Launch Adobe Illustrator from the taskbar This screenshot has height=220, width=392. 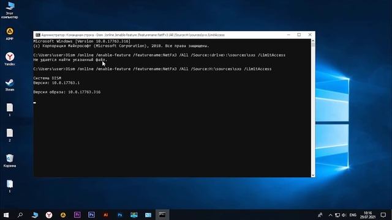pos(106,215)
